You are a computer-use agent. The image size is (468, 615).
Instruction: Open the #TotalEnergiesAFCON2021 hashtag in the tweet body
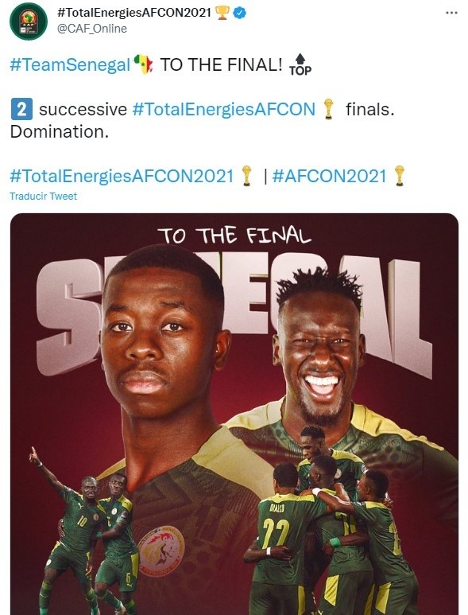pyautogui.click(x=122, y=176)
